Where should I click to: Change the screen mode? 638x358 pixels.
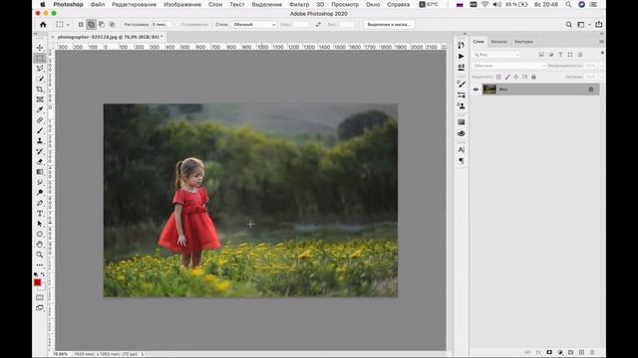tap(40, 308)
